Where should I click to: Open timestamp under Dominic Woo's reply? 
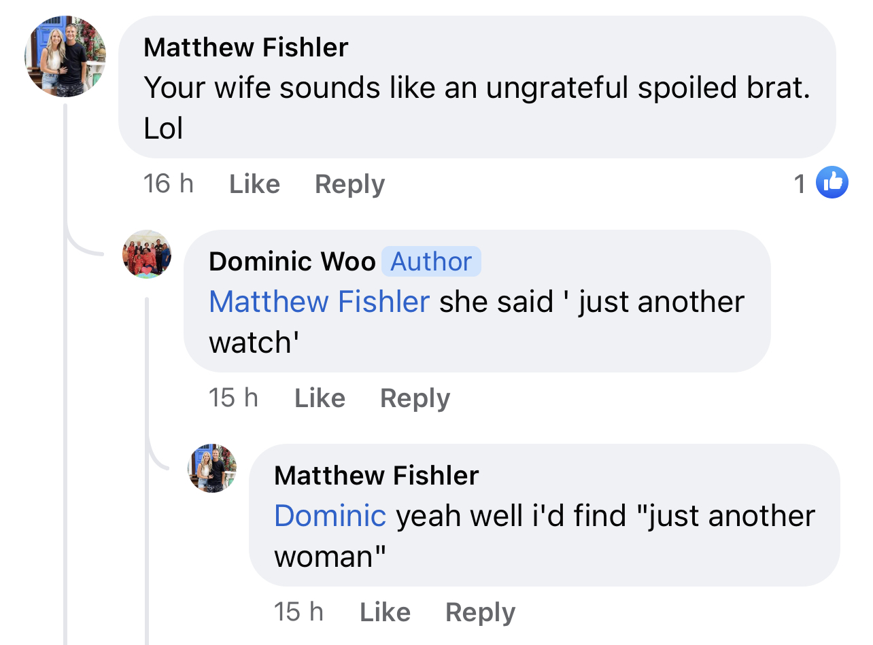[x=233, y=398]
